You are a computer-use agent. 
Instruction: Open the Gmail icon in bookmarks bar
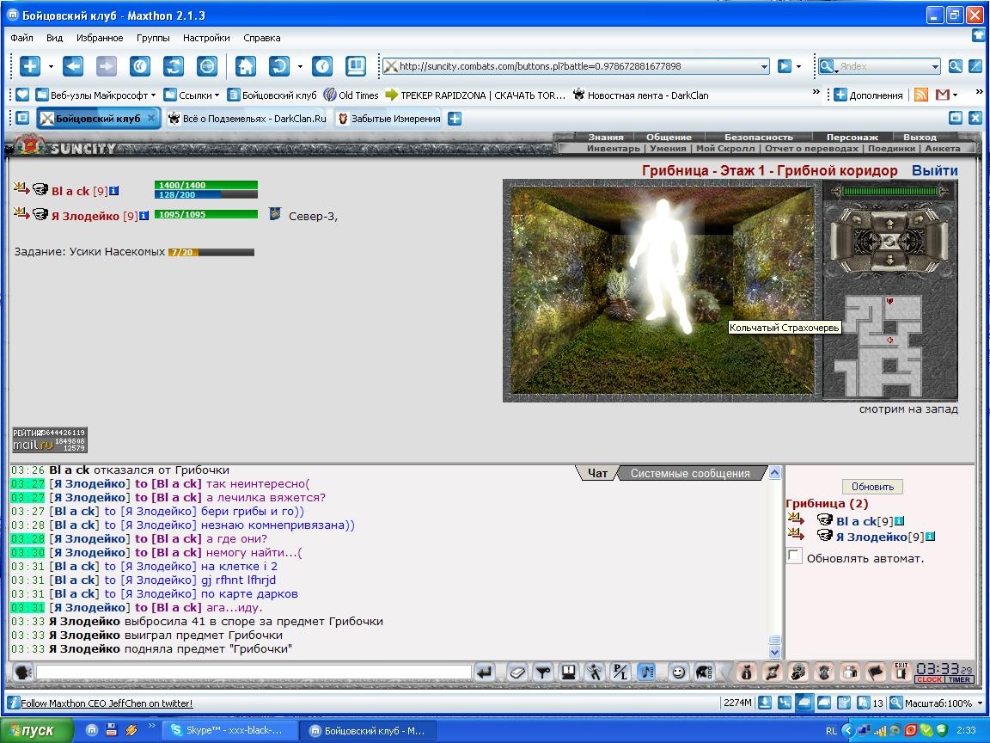(x=943, y=95)
